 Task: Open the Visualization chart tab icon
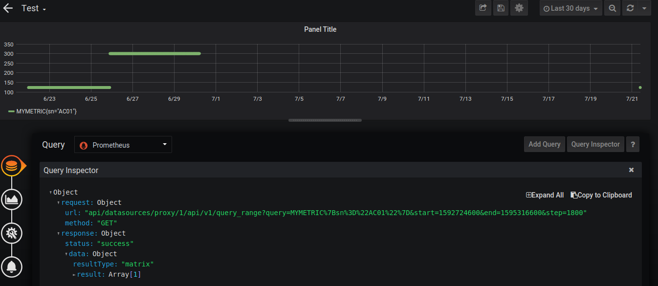point(12,199)
